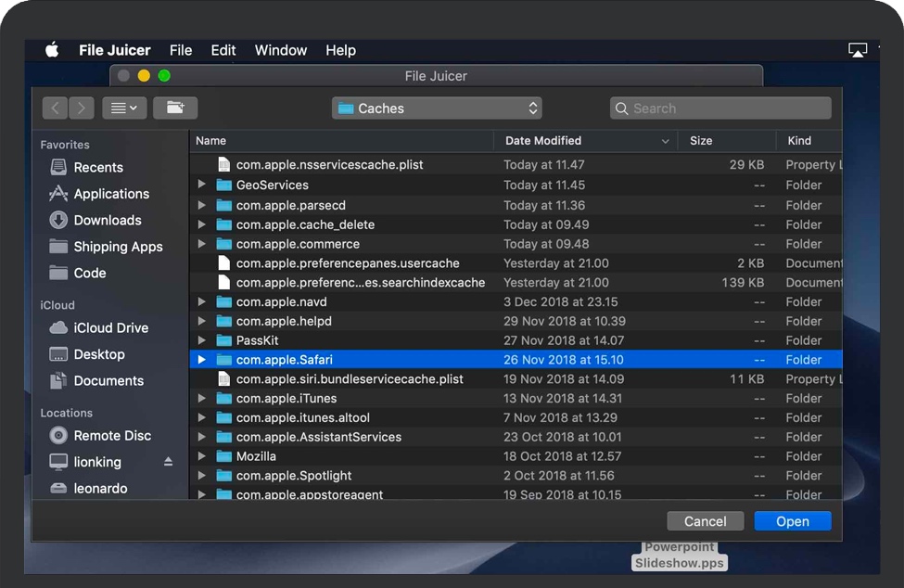Click the Open button
Image resolution: width=904 pixels, height=588 pixels.
coord(792,521)
